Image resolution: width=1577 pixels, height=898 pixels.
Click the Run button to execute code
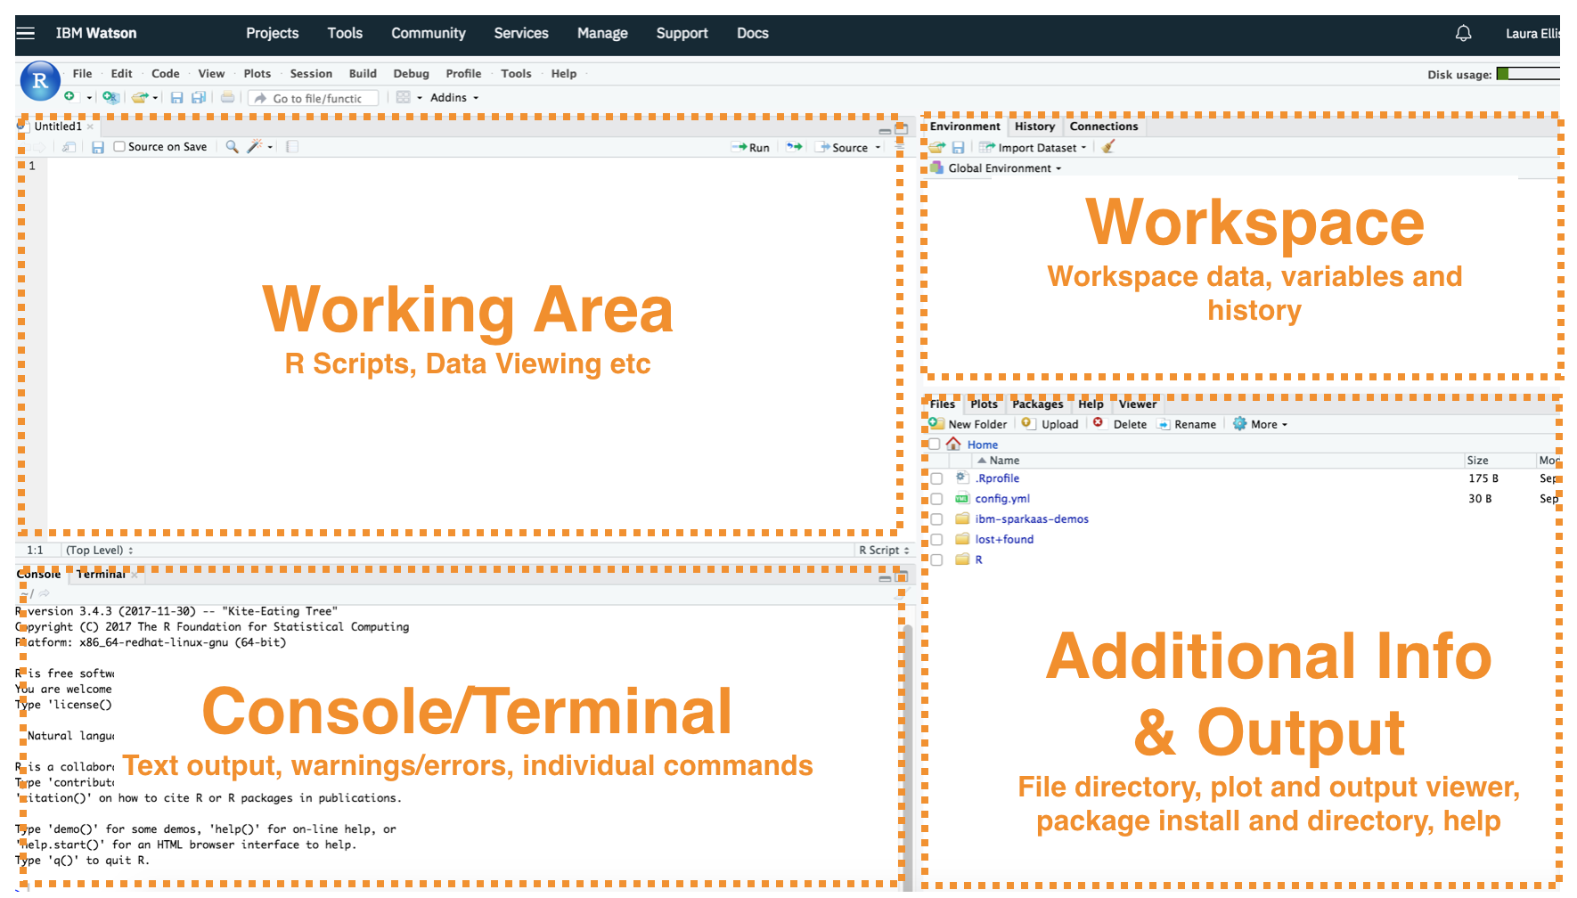(x=753, y=147)
